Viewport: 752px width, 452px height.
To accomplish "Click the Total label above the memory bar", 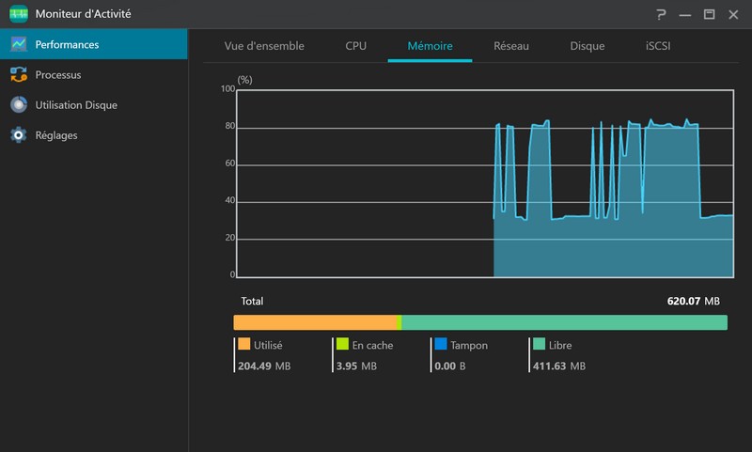I will 252,301.
